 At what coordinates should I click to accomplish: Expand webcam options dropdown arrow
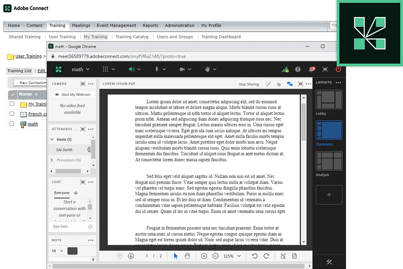pyautogui.click(x=189, y=69)
